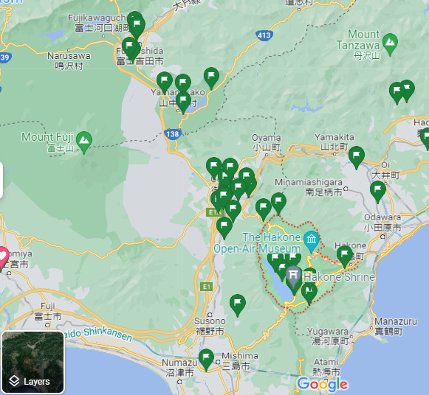
Task: Select the flag pin near Yamakita
Action: click(x=356, y=158)
